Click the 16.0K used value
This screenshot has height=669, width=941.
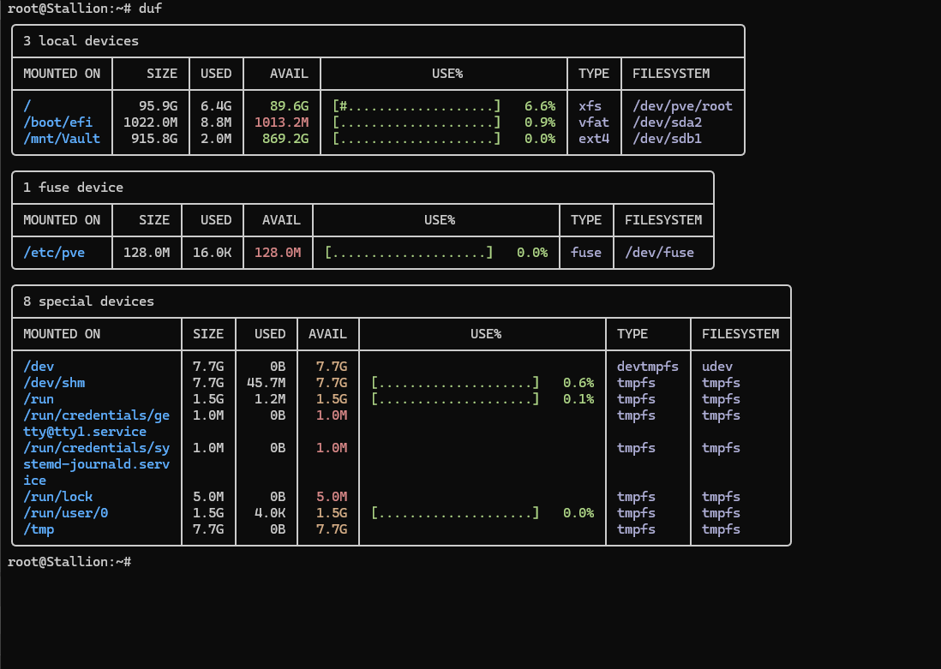[x=212, y=253]
